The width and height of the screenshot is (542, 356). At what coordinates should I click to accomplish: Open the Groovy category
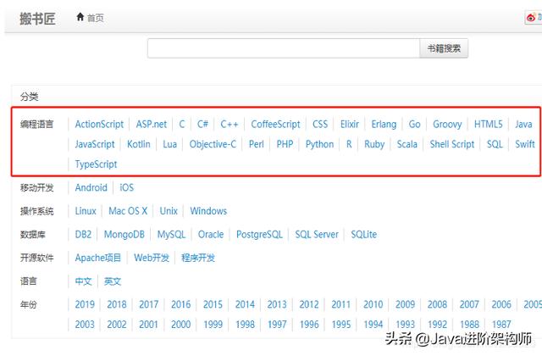click(x=447, y=125)
